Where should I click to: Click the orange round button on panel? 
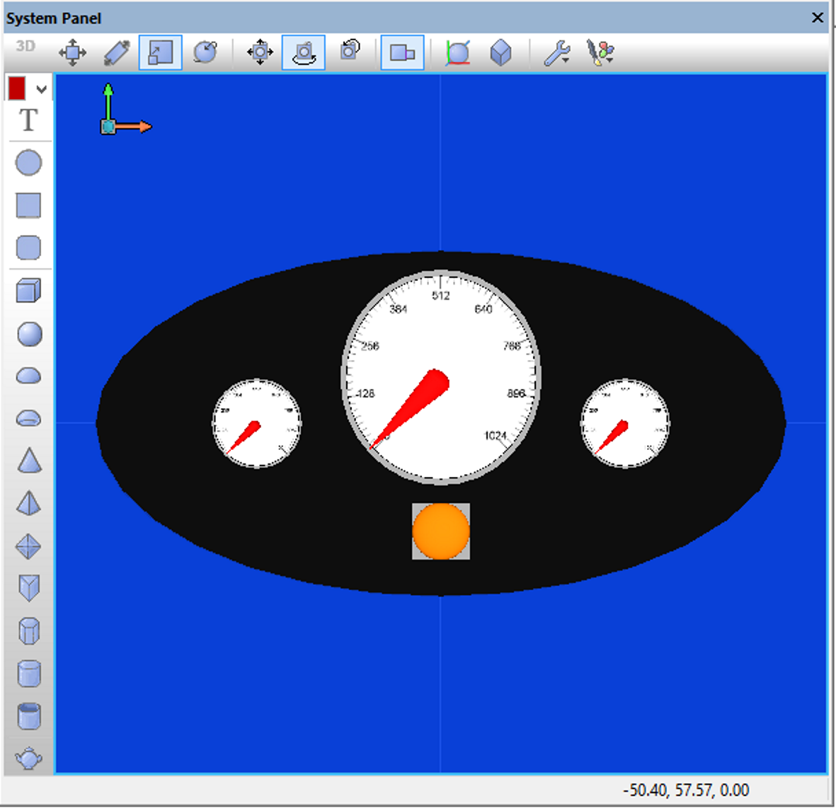(441, 531)
